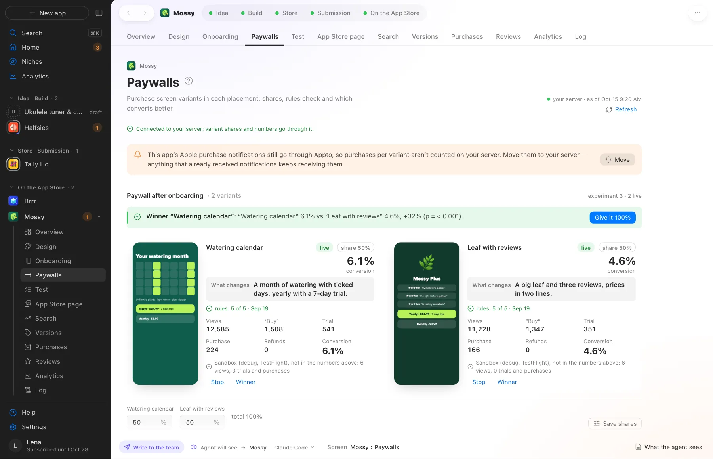Refresh the server data

(621, 109)
